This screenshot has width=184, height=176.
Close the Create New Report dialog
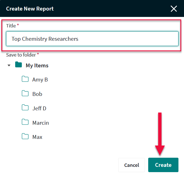[x=174, y=9]
